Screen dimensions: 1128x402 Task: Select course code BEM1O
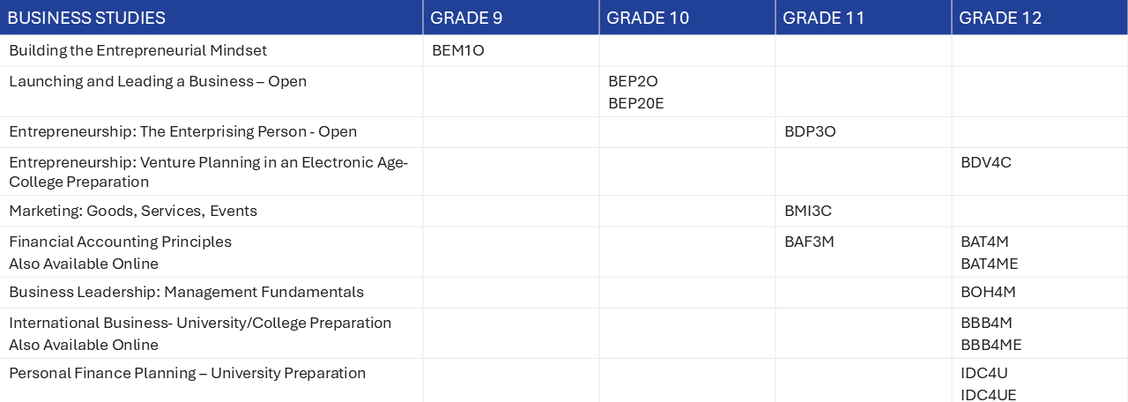pyautogui.click(x=458, y=51)
